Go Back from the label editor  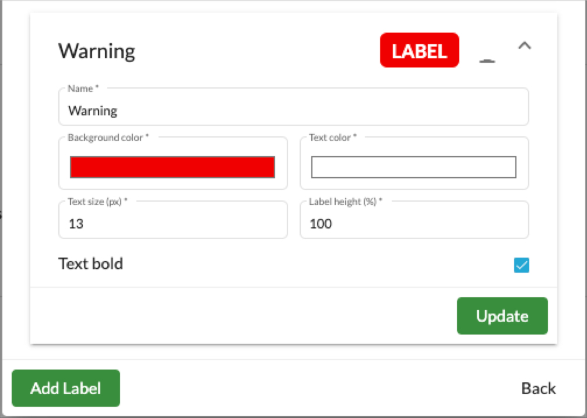point(539,388)
